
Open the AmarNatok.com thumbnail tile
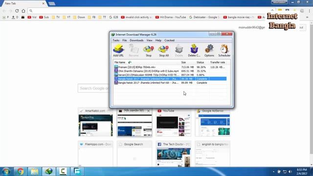pyautogui.click(x=95, y=122)
